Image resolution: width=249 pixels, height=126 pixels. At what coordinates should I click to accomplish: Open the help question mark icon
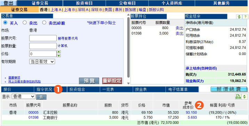(245, 17)
